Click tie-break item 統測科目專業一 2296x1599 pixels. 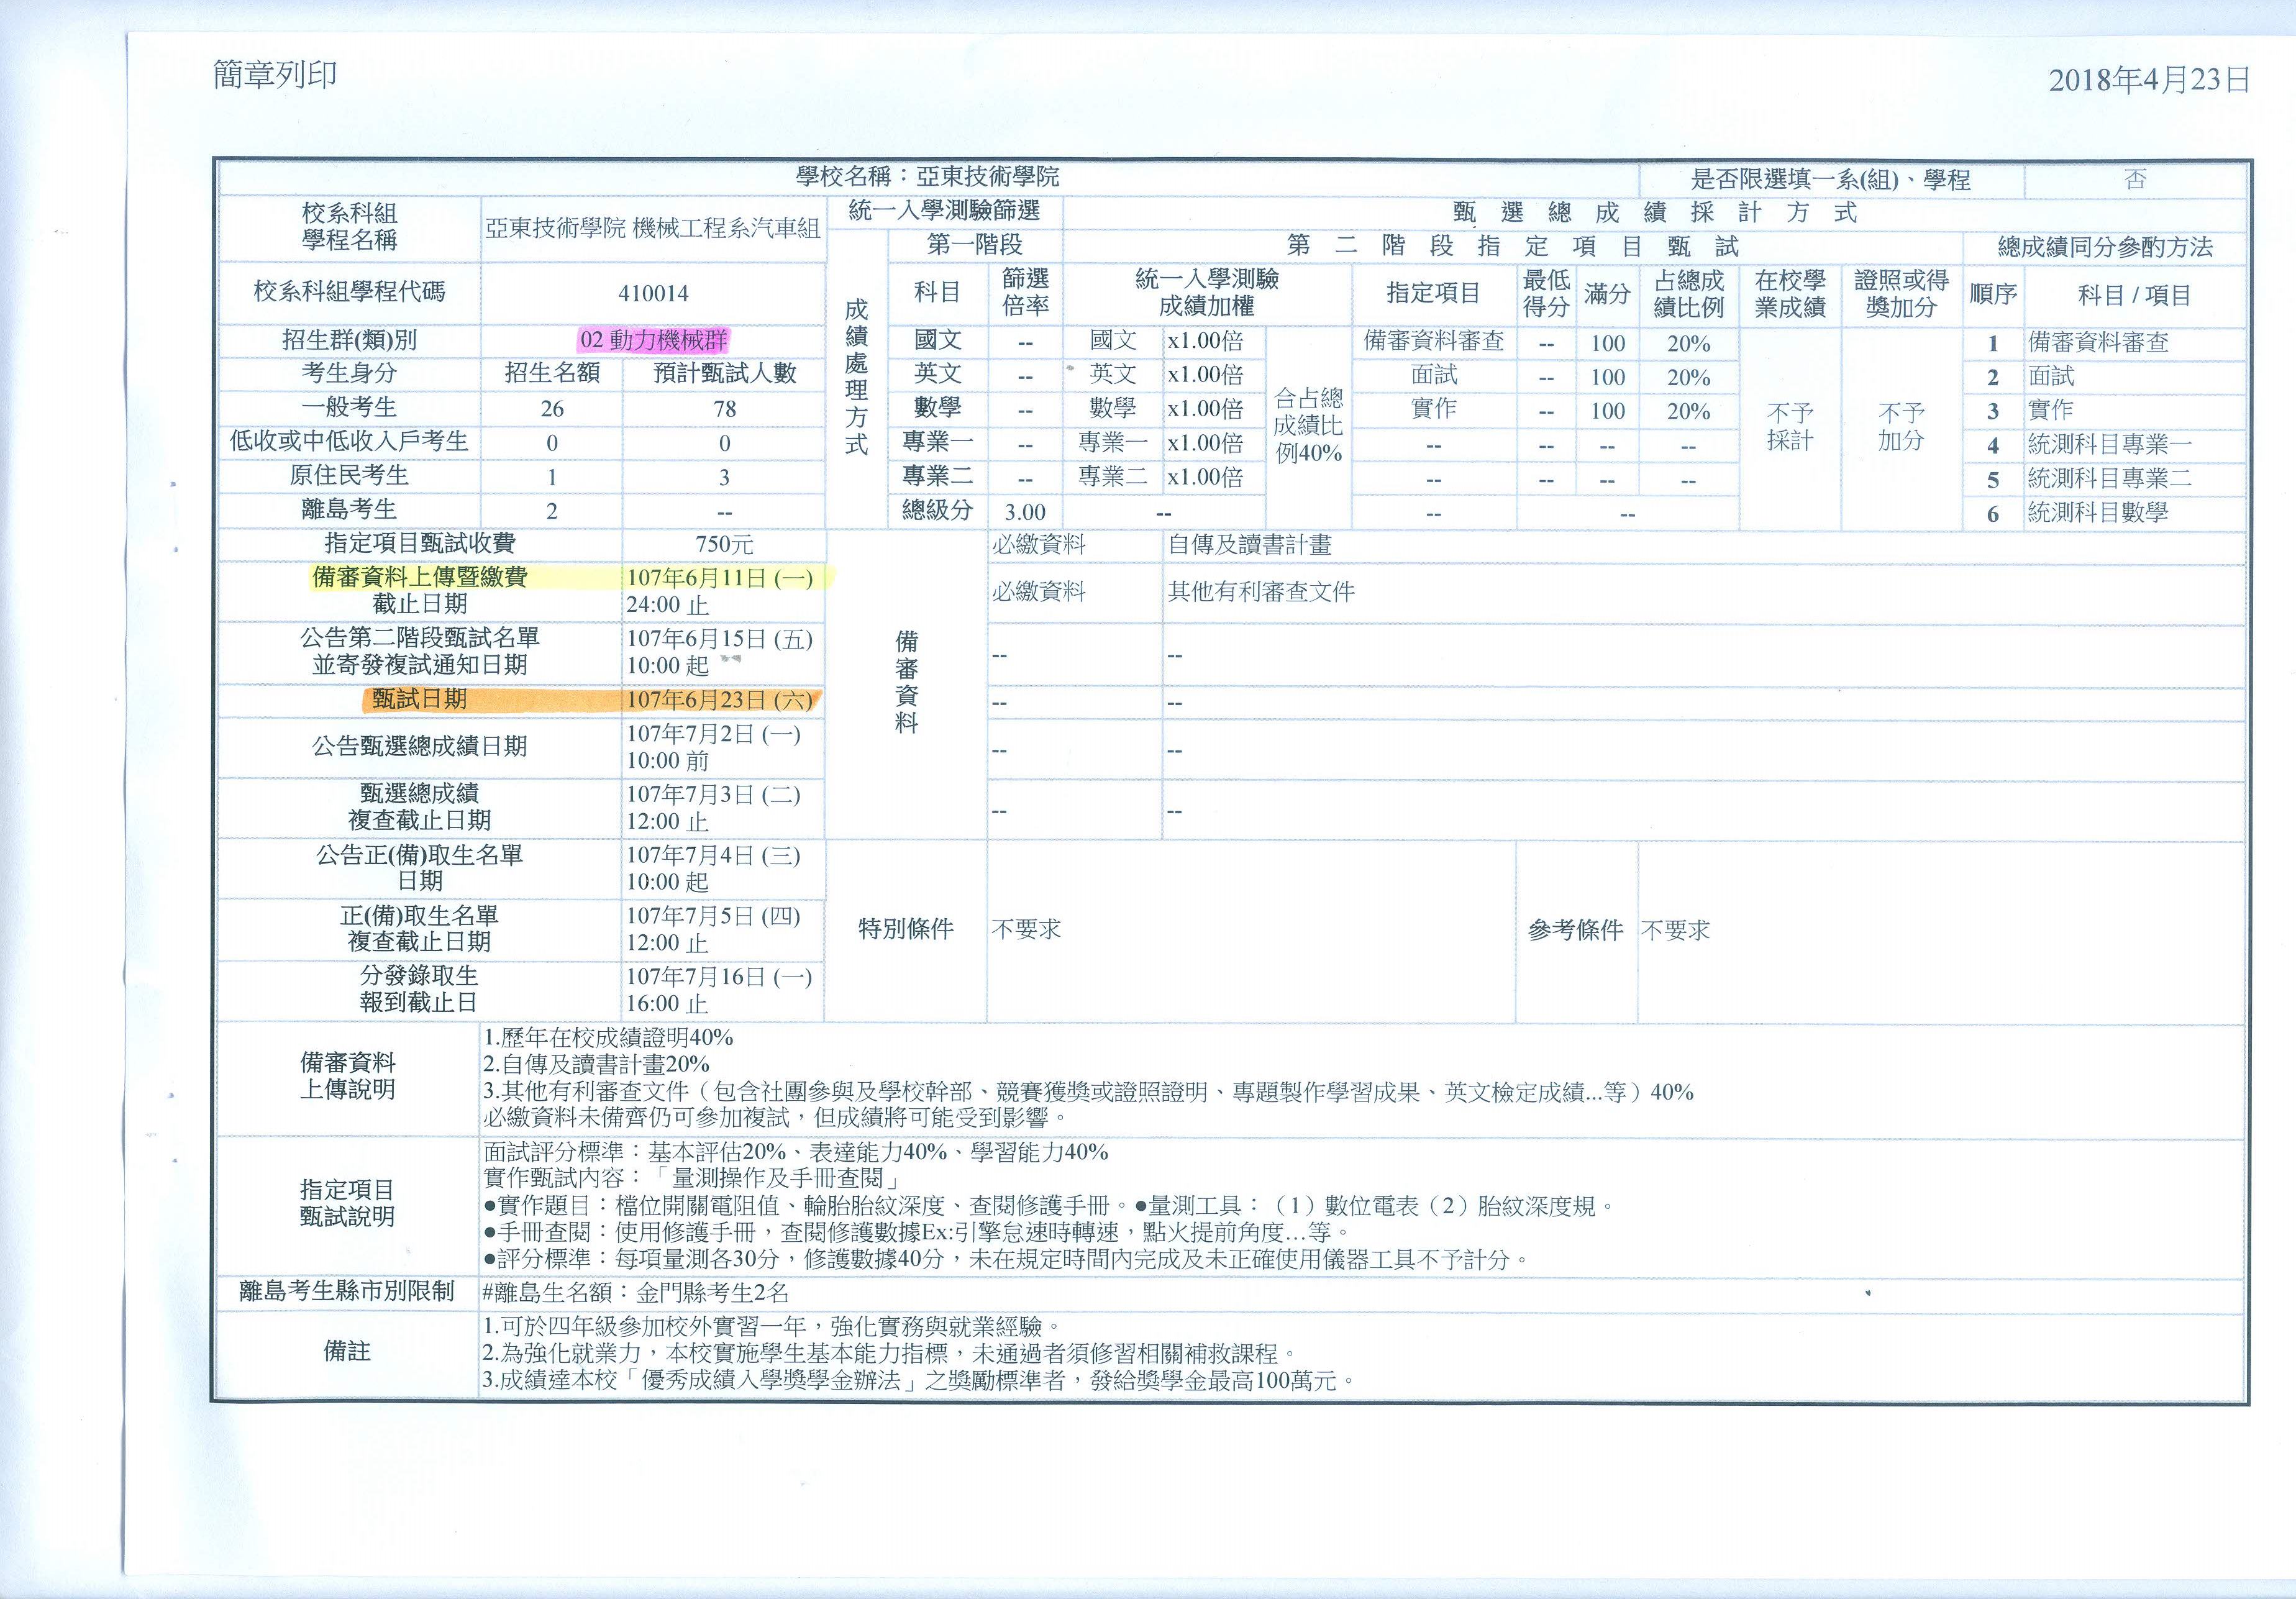(2110, 444)
